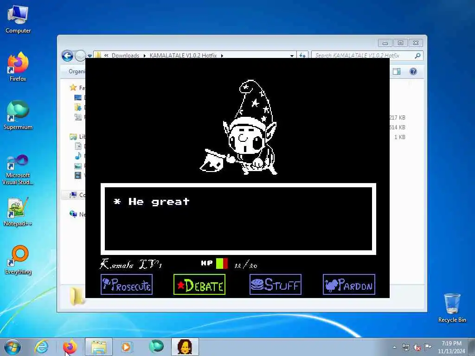This screenshot has width=475, height=356.
Task: Select Libraries icon in navigation pane
Action: (73, 137)
